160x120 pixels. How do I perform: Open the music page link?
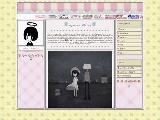coord(129,41)
